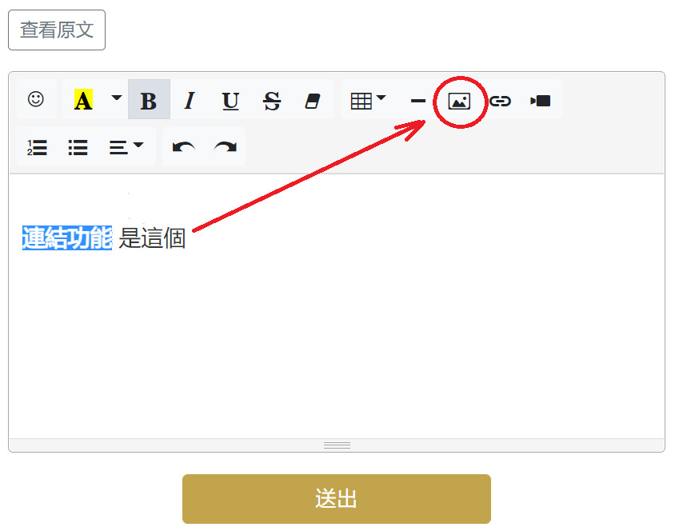This screenshot has height=527, width=699.
Task: Insert a picture with the image icon
Action: (x=459, y=101)
